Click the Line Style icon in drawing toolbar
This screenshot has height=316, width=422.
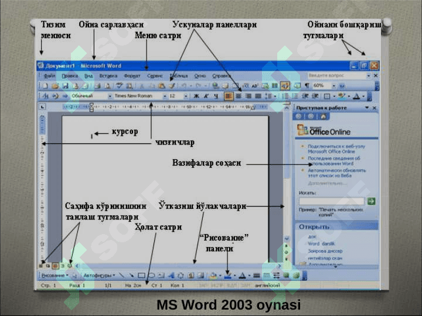coord(257,276)
